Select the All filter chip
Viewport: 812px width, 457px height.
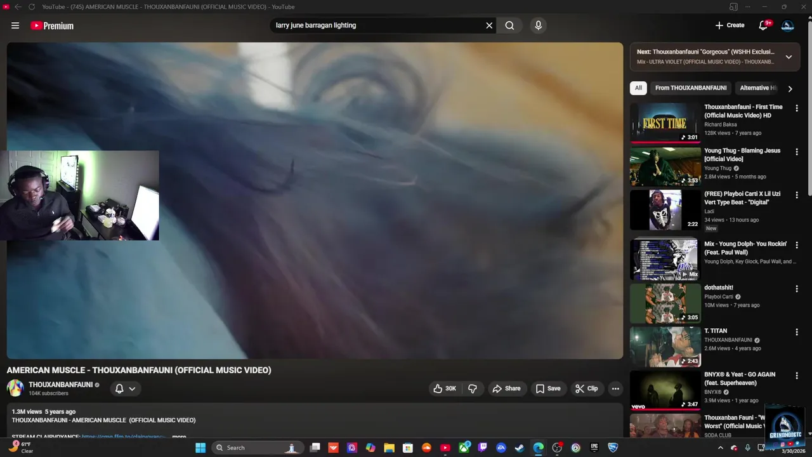pos(638,88)
